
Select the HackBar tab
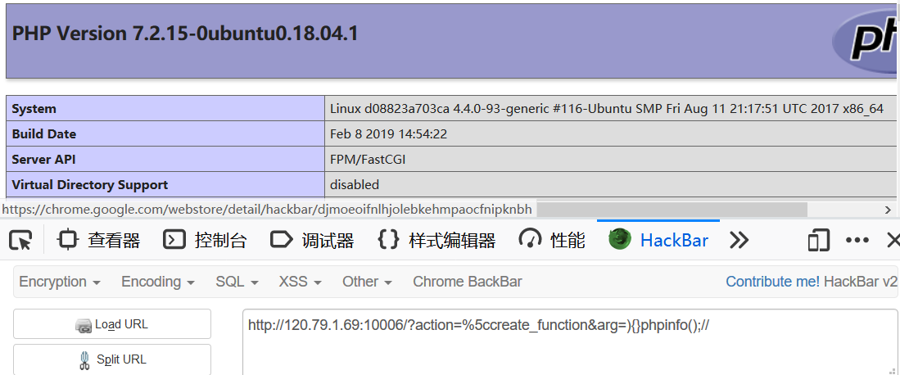[658, 240]
